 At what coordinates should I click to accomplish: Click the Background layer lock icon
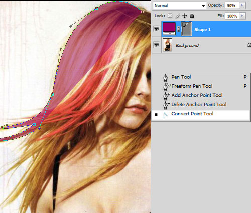pos(249,45)
